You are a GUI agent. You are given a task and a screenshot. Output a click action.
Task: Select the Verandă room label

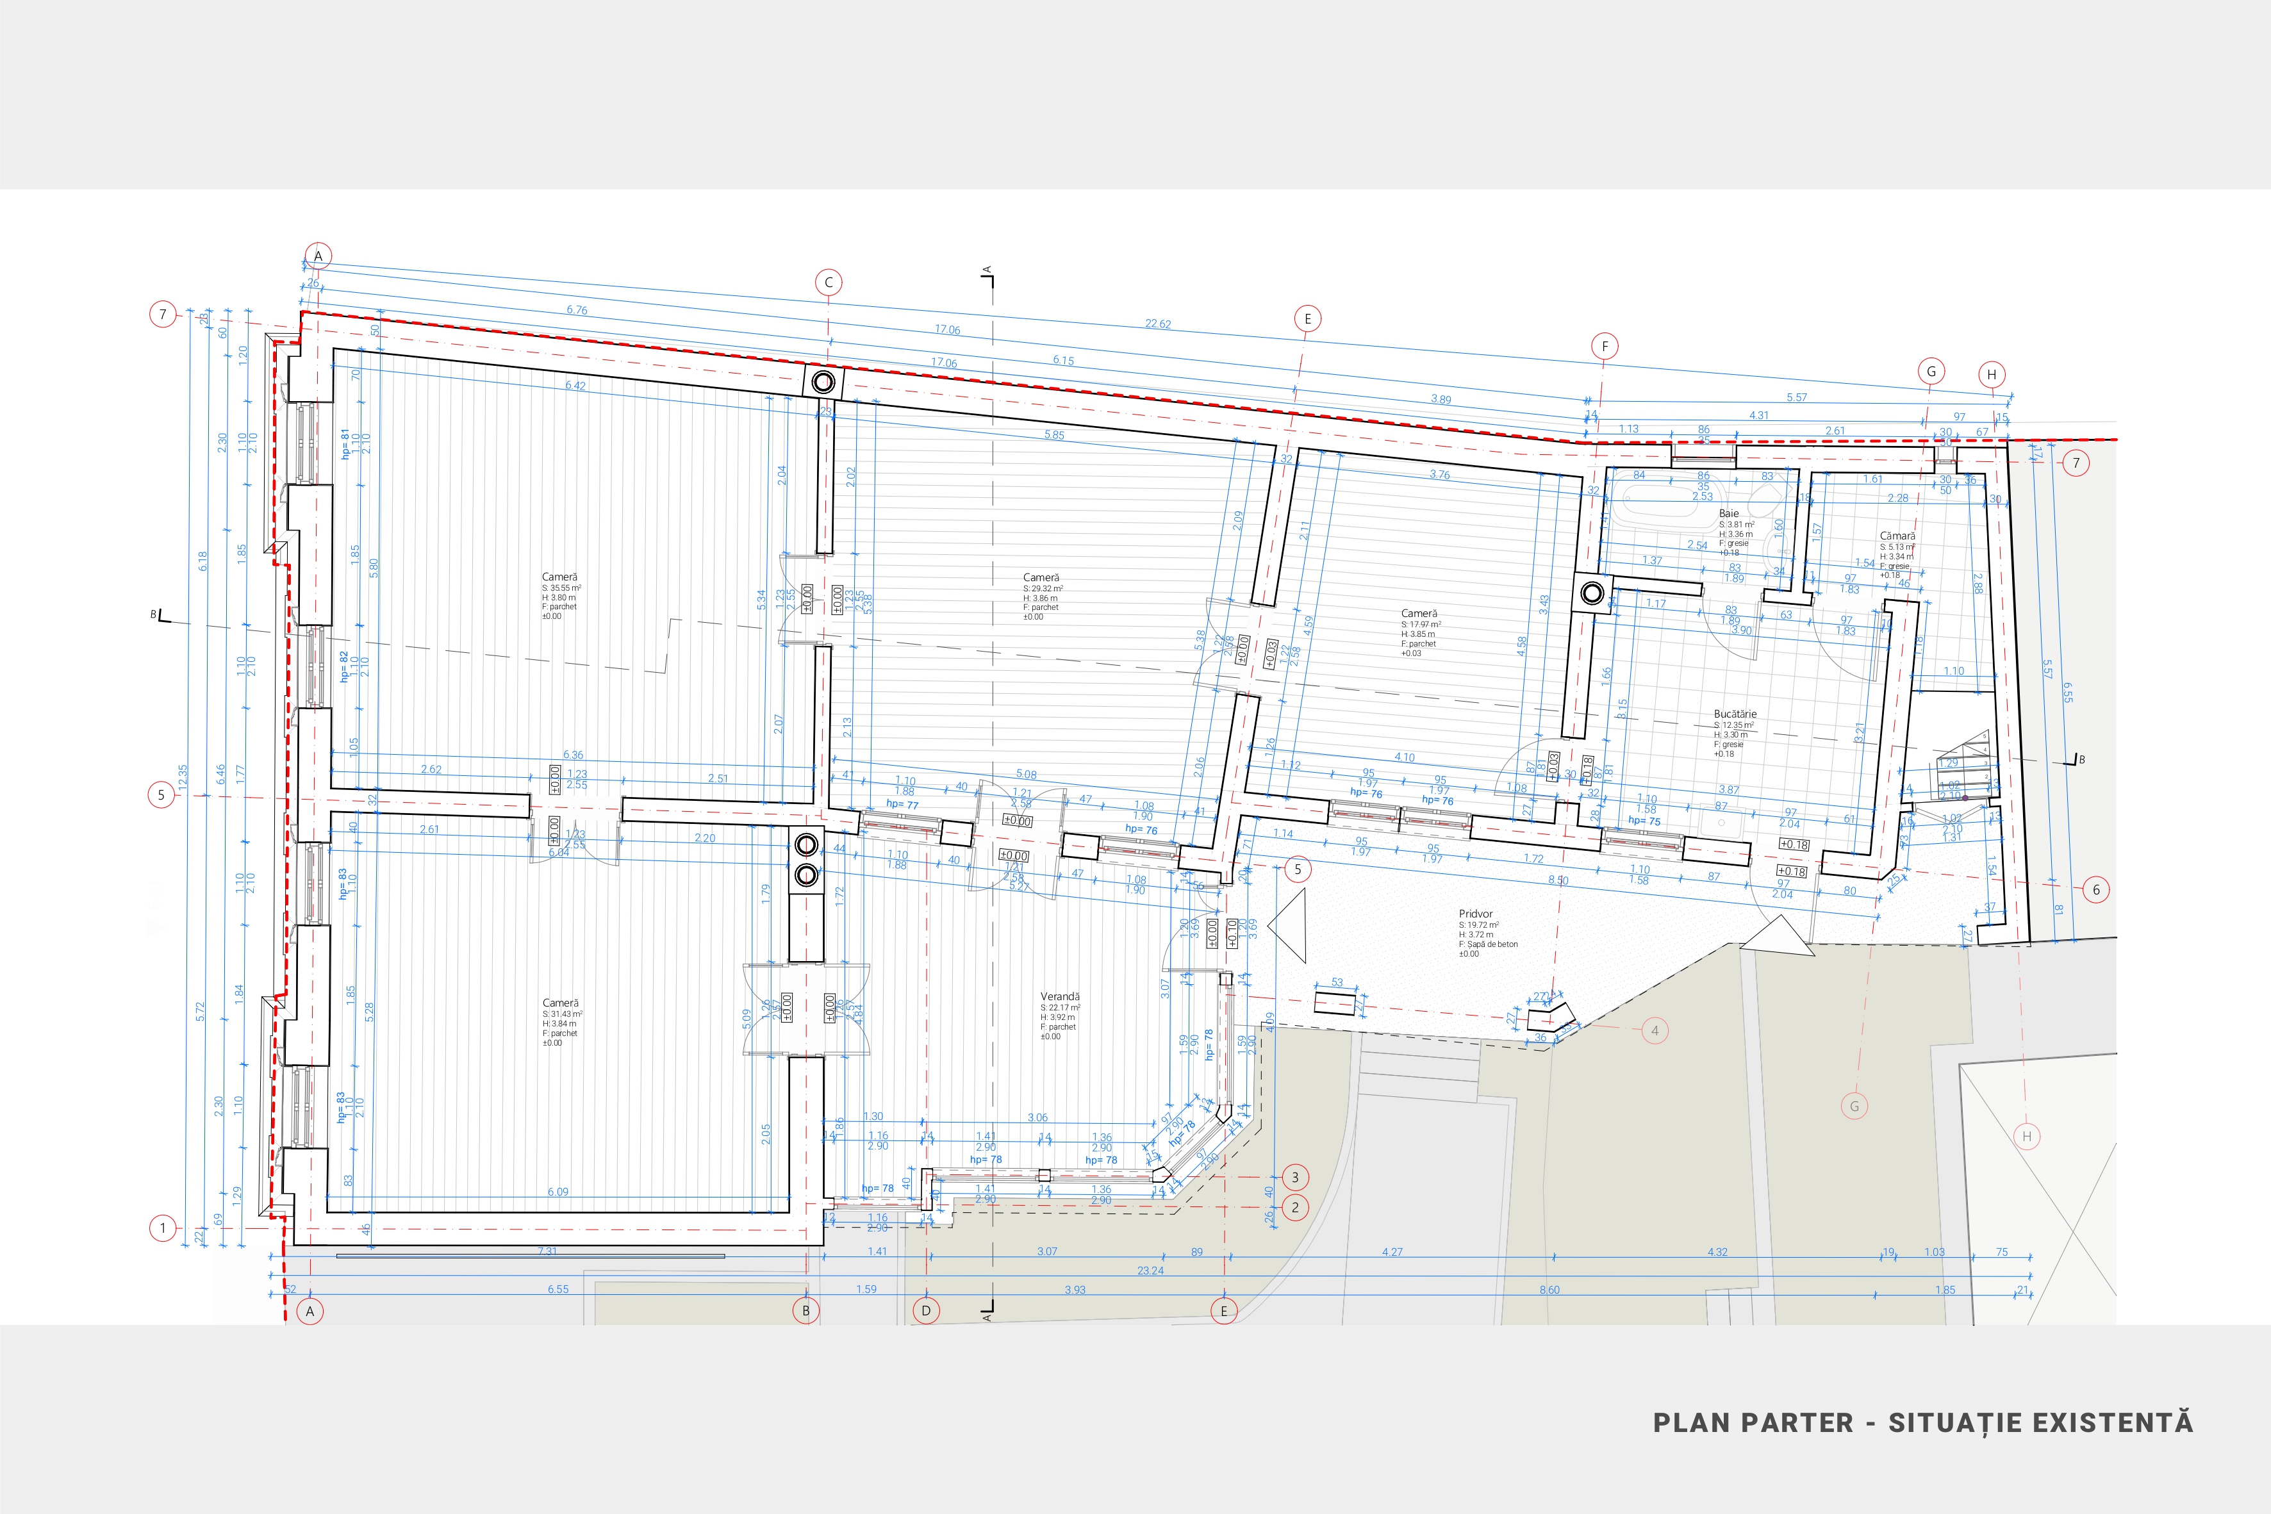point(1060,996)
